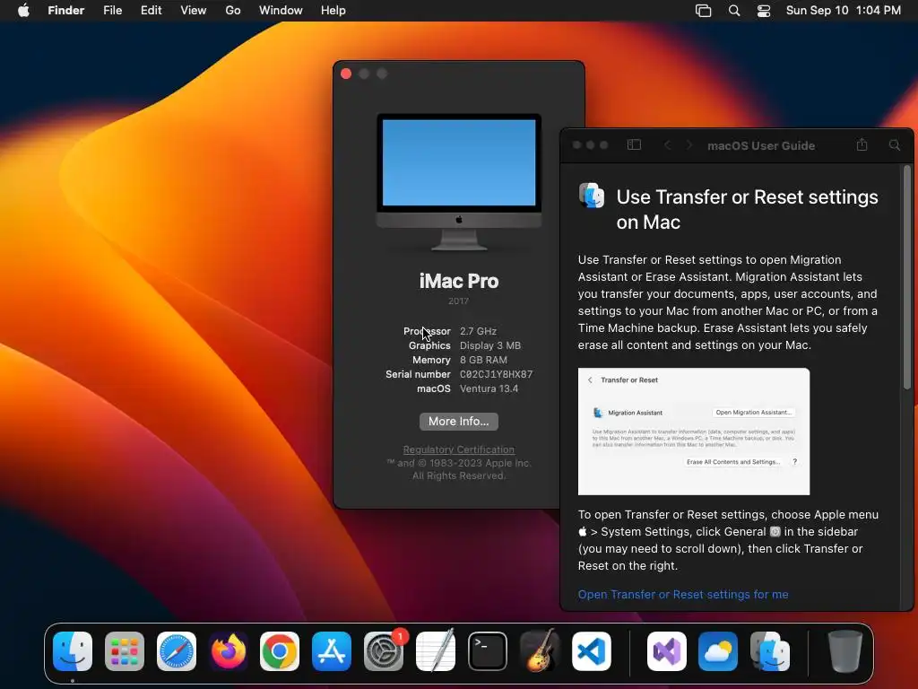Open the Edit menu

point(151,11)
